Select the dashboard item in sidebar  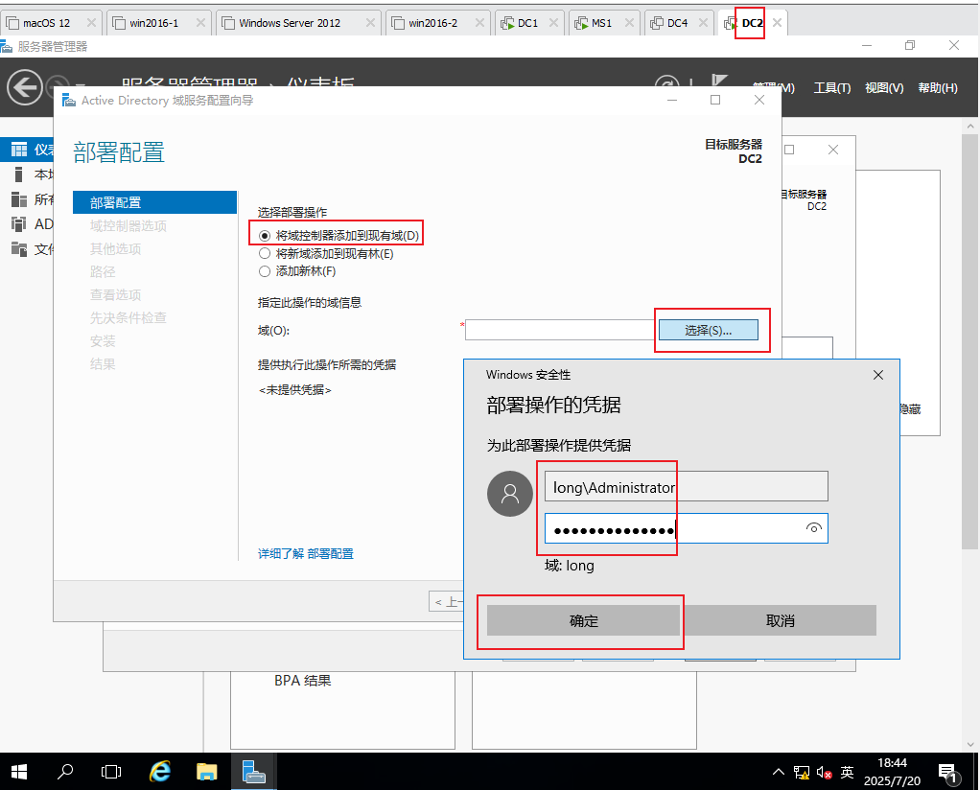27,150
